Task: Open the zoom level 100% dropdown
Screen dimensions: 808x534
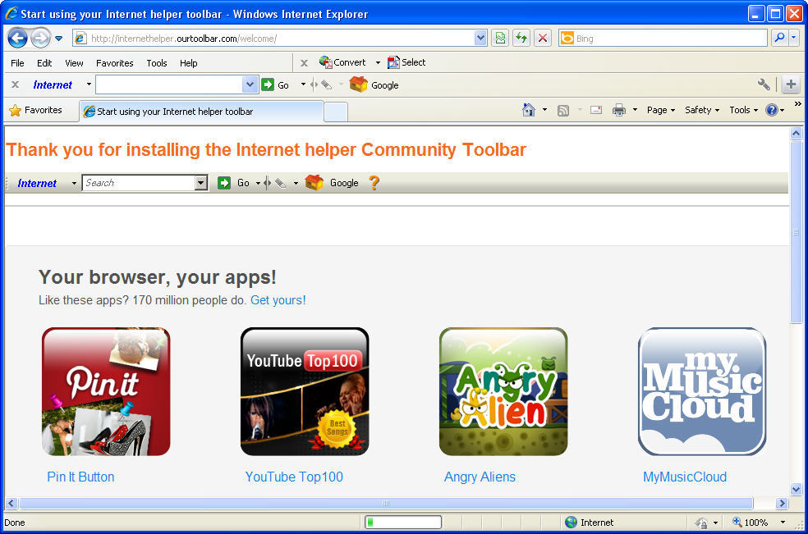Action: 783,523
